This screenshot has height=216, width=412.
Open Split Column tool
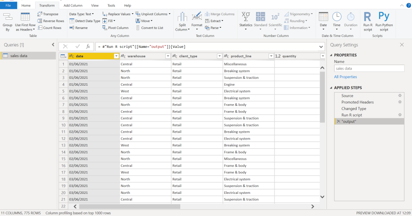tap(182, 22)
